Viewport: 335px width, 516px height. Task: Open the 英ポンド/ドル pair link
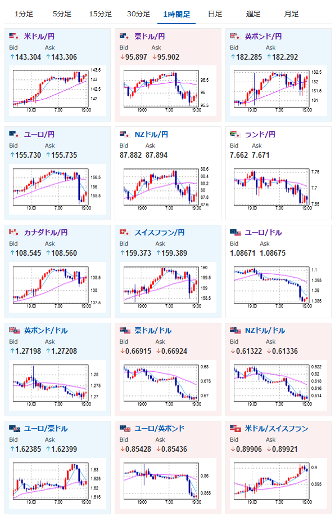pos(46,331)
